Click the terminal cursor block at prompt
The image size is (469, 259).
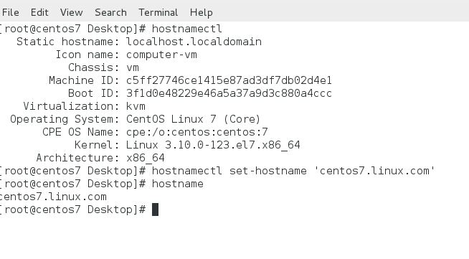pyautogui.click(x=155, y=209)
